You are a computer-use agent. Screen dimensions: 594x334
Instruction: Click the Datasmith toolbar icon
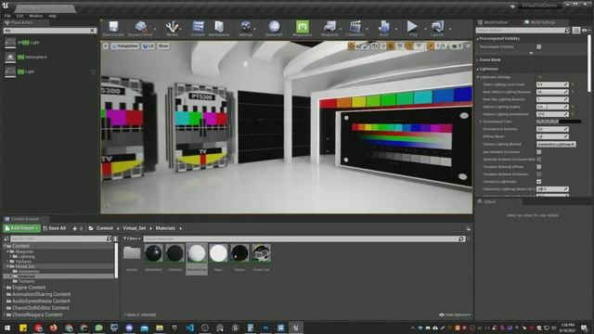pos(274,29)
